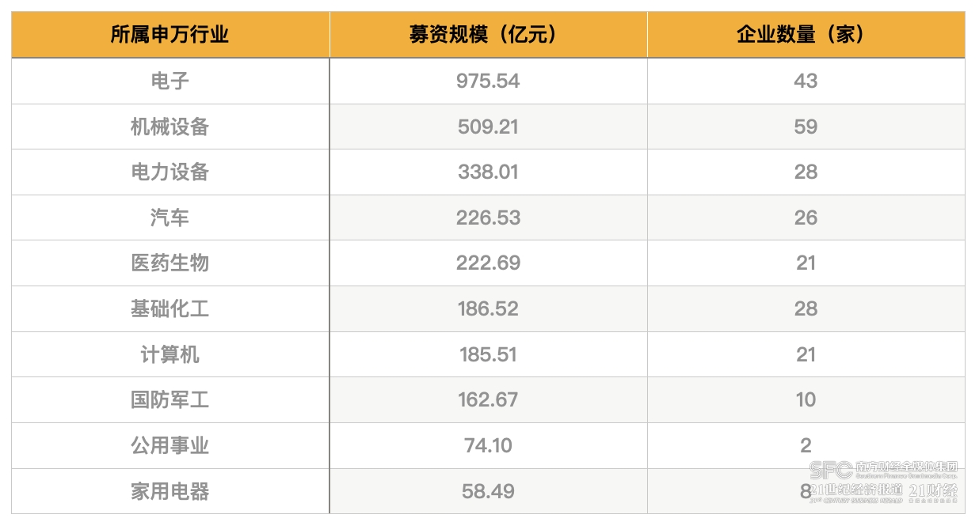Click company count 59 for 机械设备

(x=806, y=127)
